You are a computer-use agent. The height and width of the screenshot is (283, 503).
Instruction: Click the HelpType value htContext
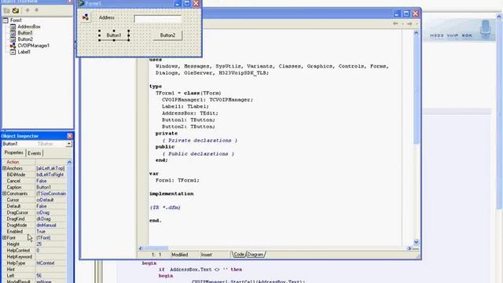[x=51, y=263]
